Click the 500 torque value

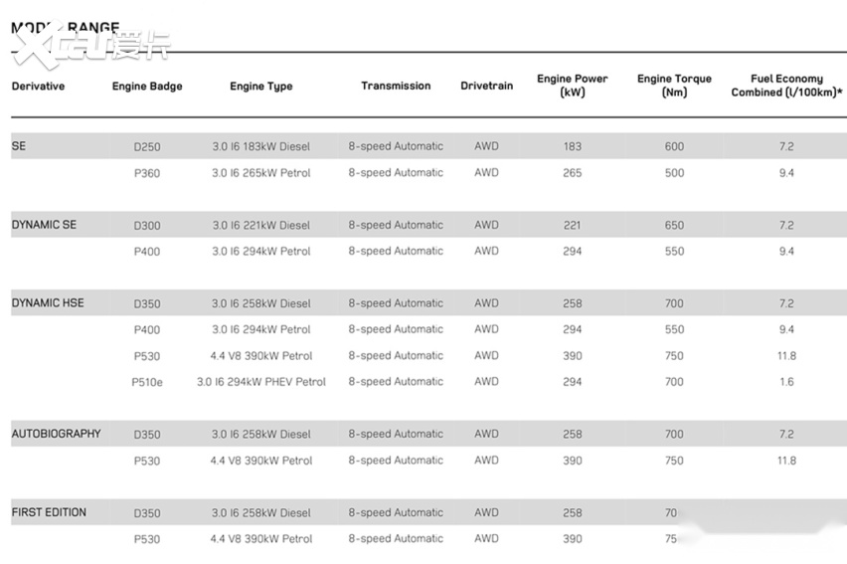pyautogui.click(x=674, y=173)
